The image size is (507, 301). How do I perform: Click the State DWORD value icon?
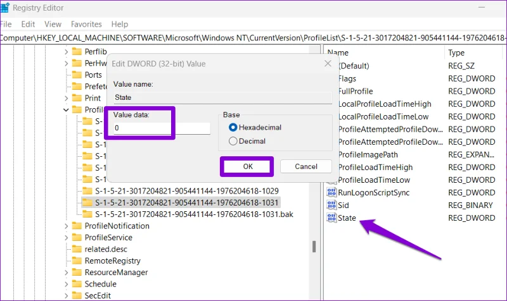click(x=331, y=218)
